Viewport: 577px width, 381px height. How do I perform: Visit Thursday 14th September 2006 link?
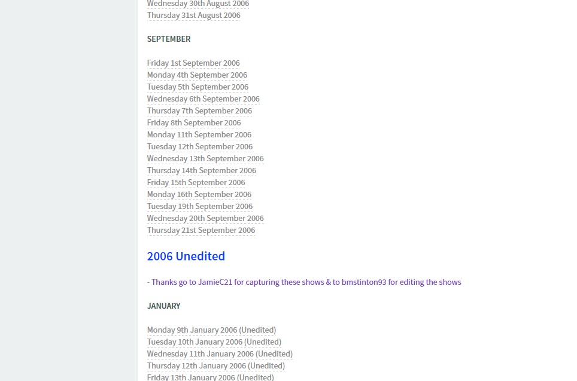(x=202, y=171)
